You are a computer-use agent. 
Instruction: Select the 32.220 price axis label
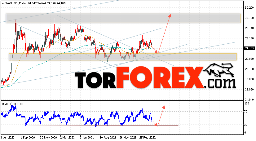click(249, 8)
